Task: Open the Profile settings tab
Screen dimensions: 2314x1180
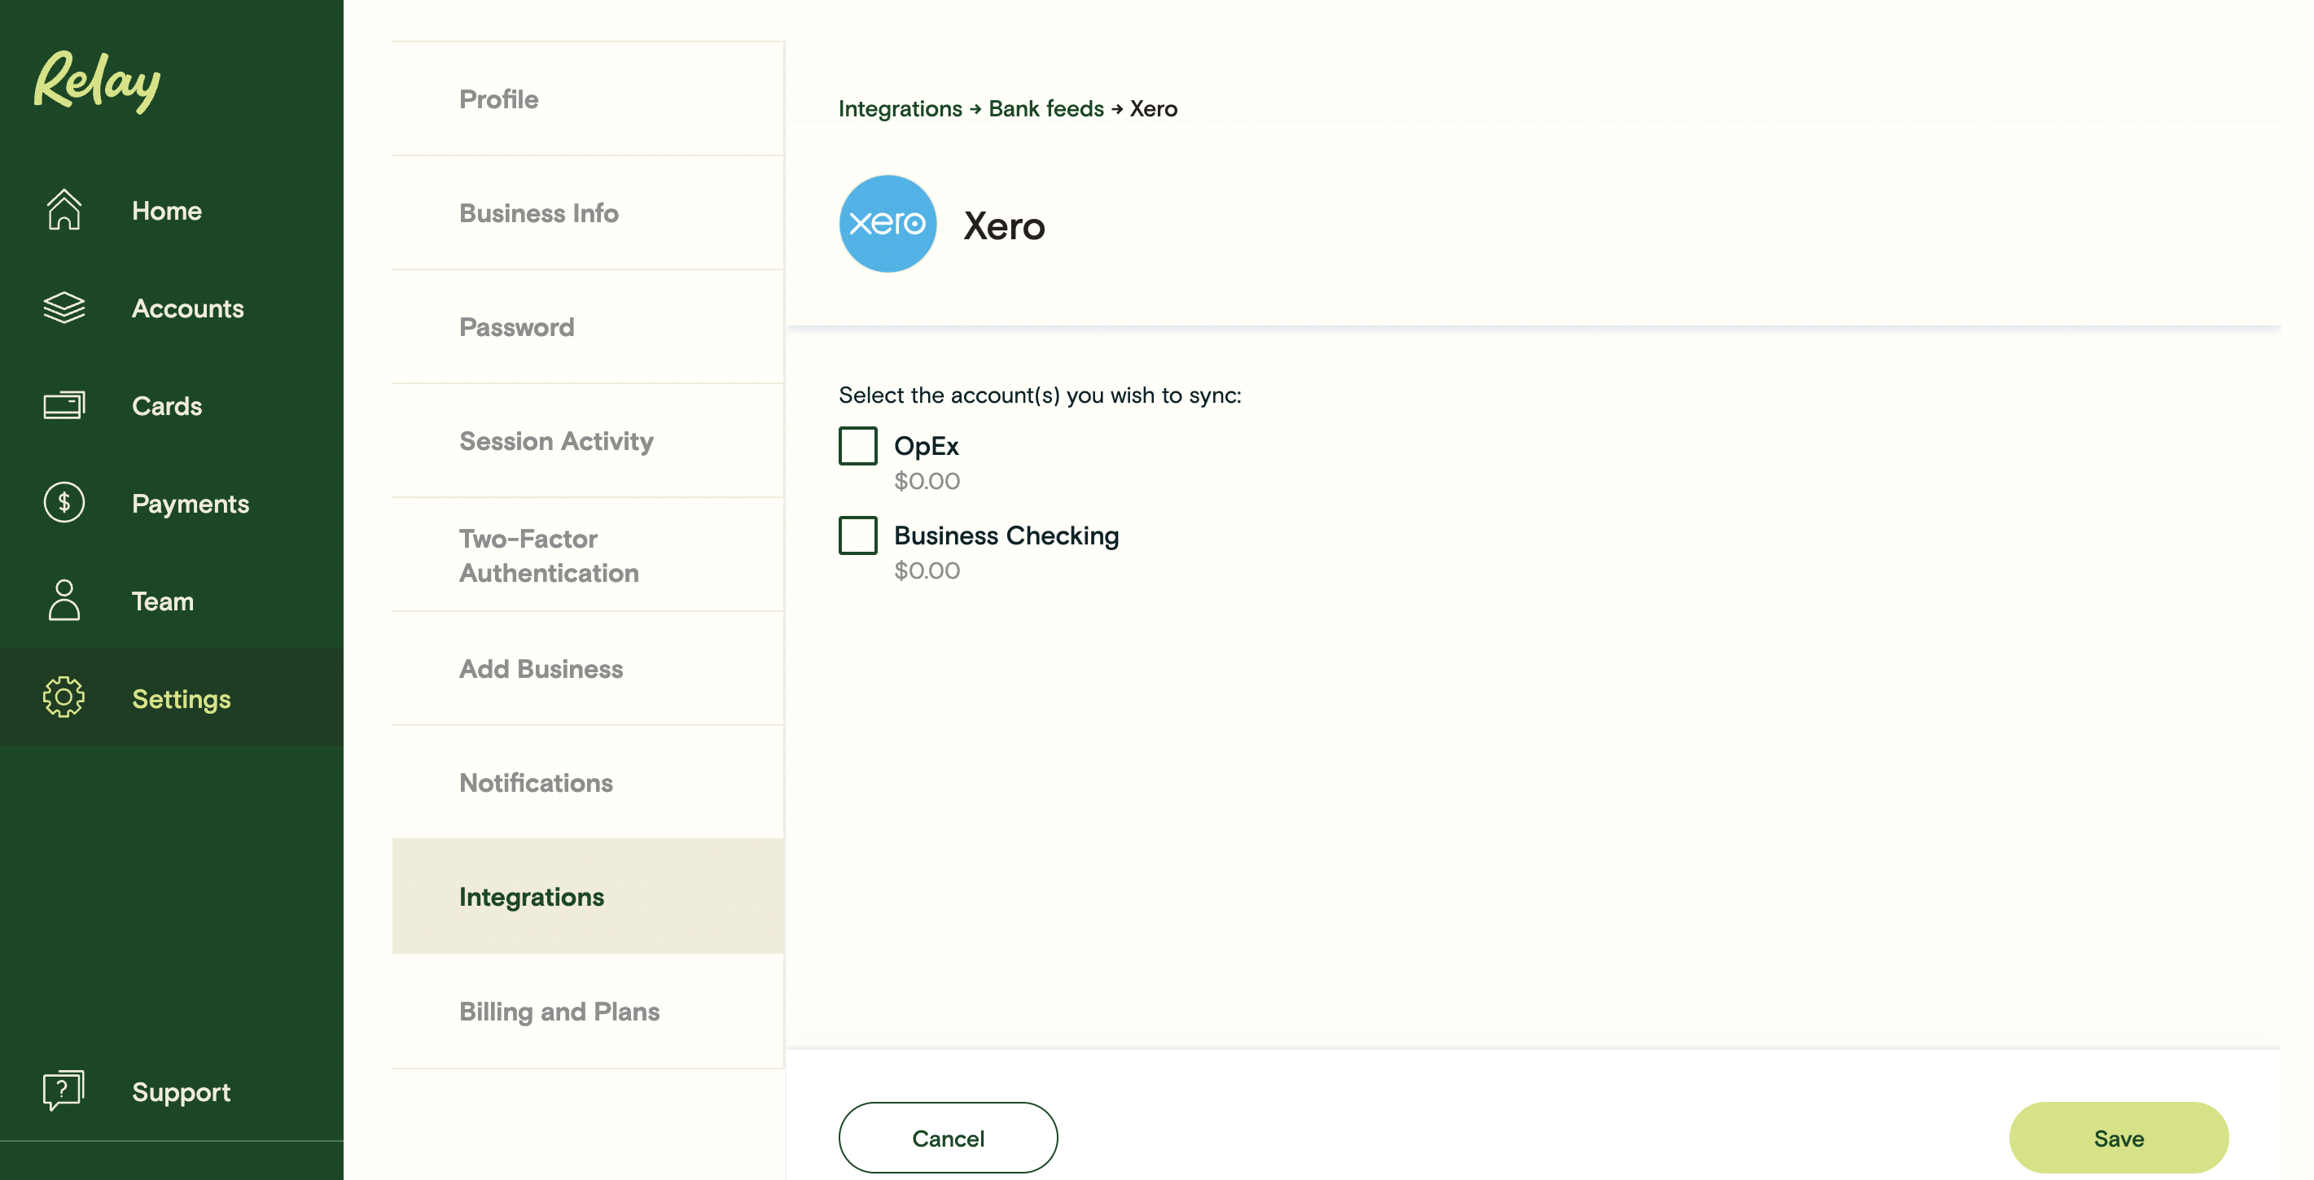Action: coord(588,98)
